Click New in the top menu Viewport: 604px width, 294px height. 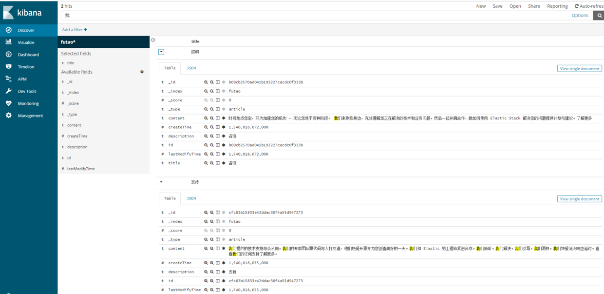(481, 6)
